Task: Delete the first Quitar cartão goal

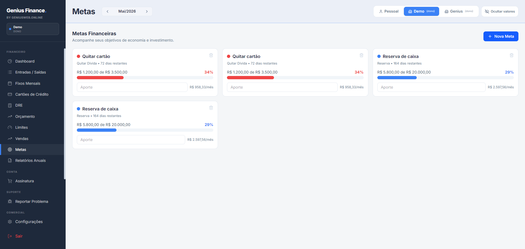Action: [211, 55]
